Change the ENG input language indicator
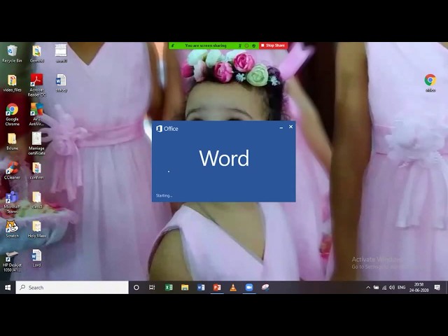 (401, 288)
